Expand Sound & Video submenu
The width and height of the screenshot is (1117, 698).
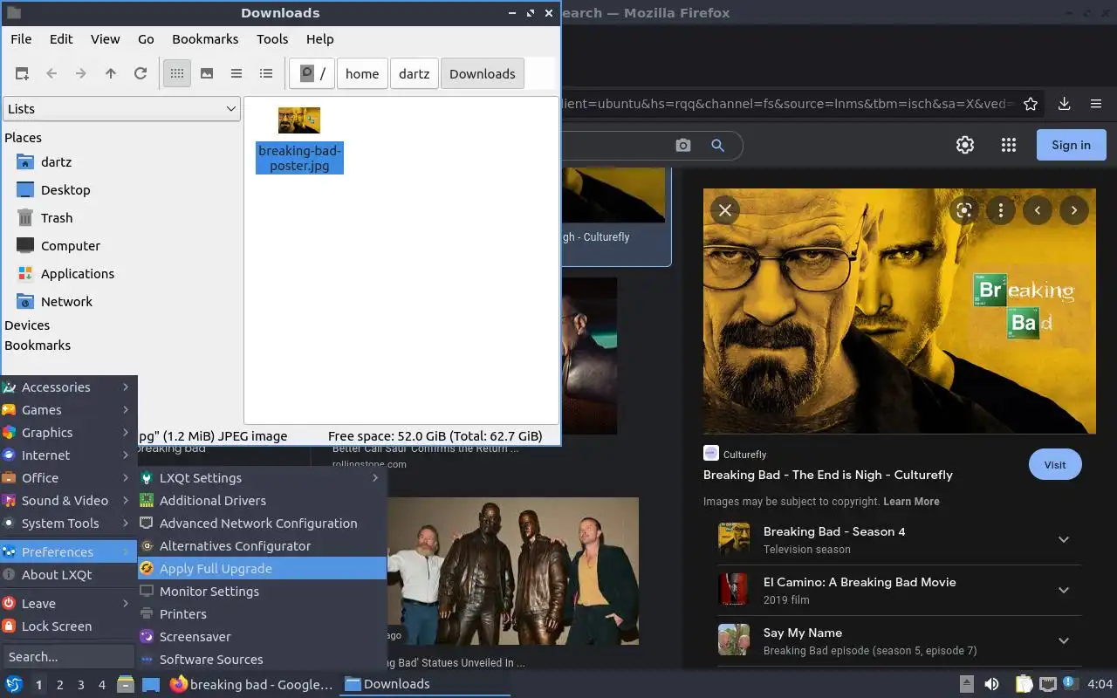point(69,501)
